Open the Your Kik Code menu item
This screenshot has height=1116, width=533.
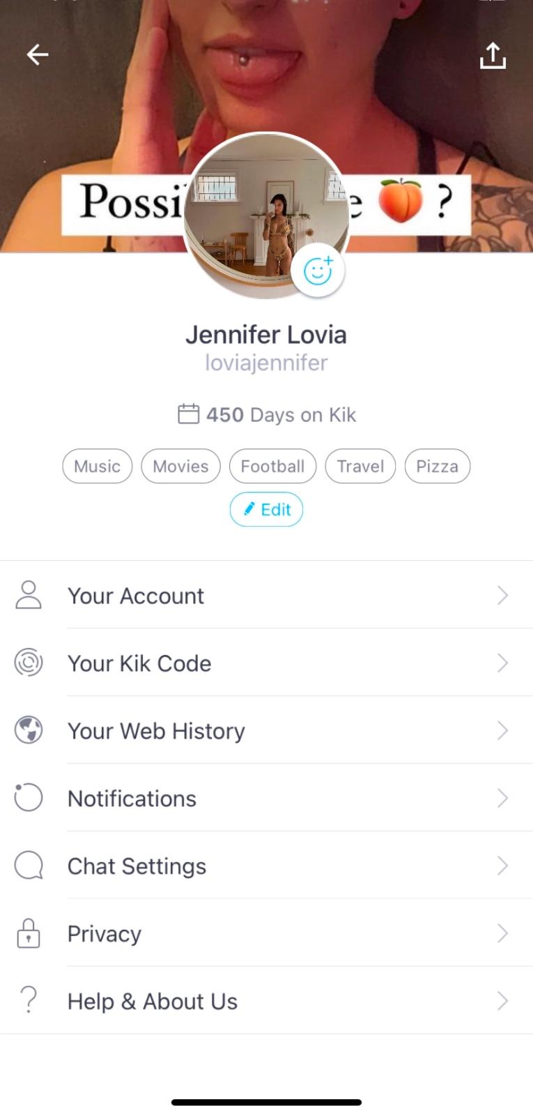(139, 663)
